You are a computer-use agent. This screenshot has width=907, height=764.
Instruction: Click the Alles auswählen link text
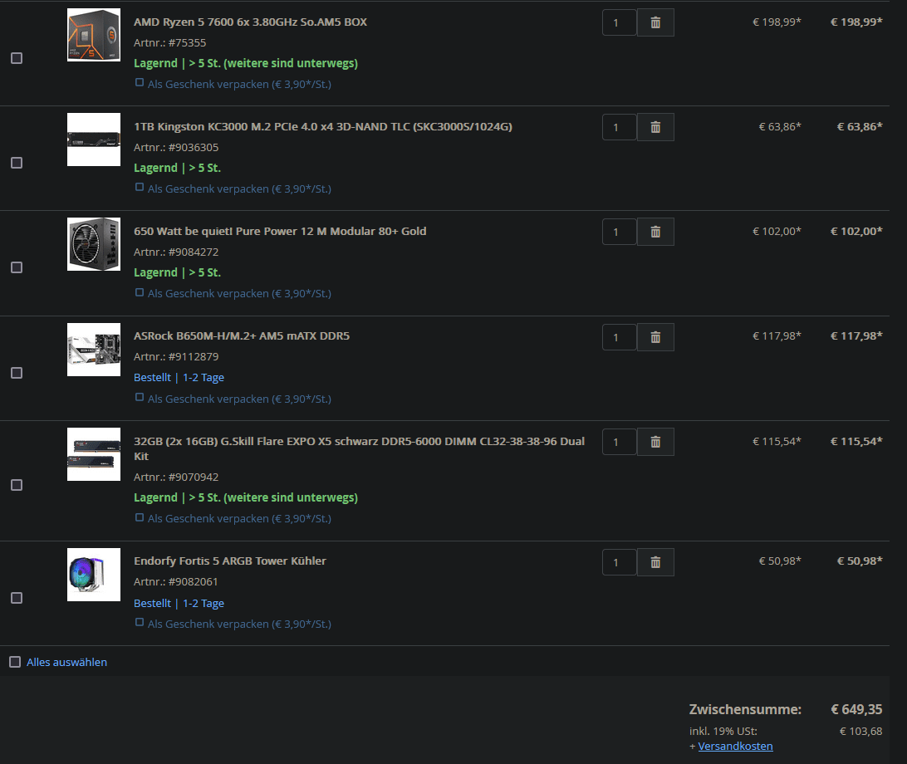[66, 662]
